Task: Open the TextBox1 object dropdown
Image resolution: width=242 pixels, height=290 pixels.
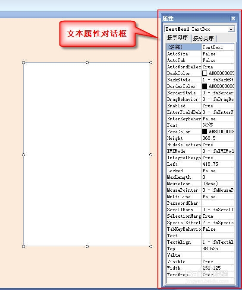Action: (x=231, y=29)
